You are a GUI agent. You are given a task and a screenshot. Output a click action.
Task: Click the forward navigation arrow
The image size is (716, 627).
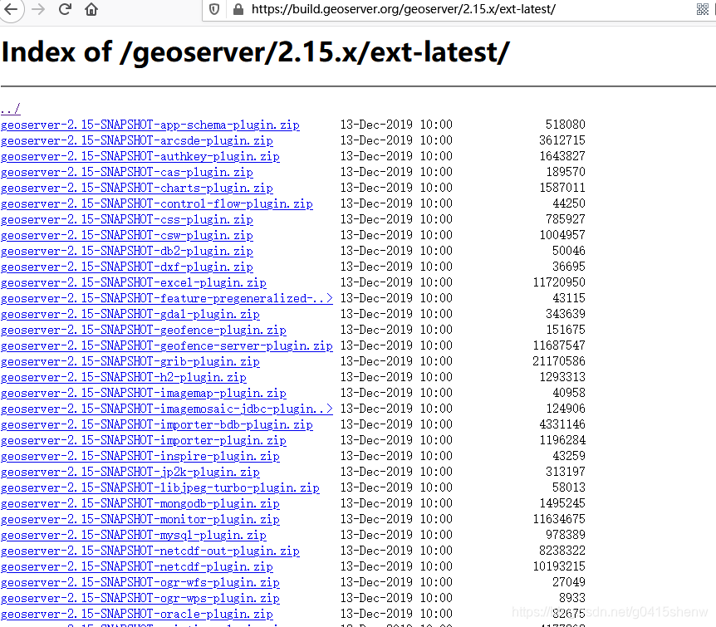[x=37, y=10]
